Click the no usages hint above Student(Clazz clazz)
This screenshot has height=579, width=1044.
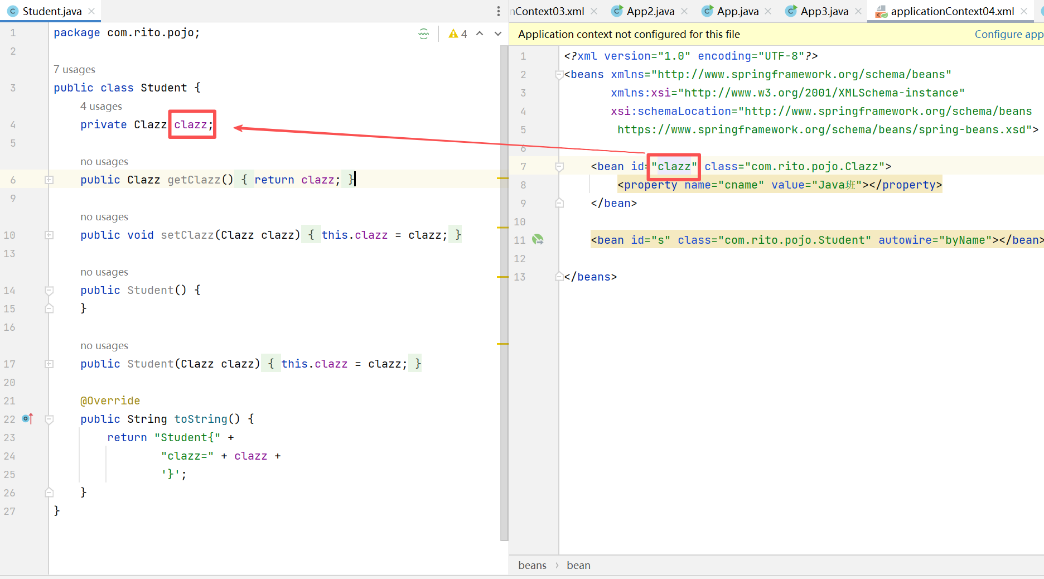click(104, 345)
